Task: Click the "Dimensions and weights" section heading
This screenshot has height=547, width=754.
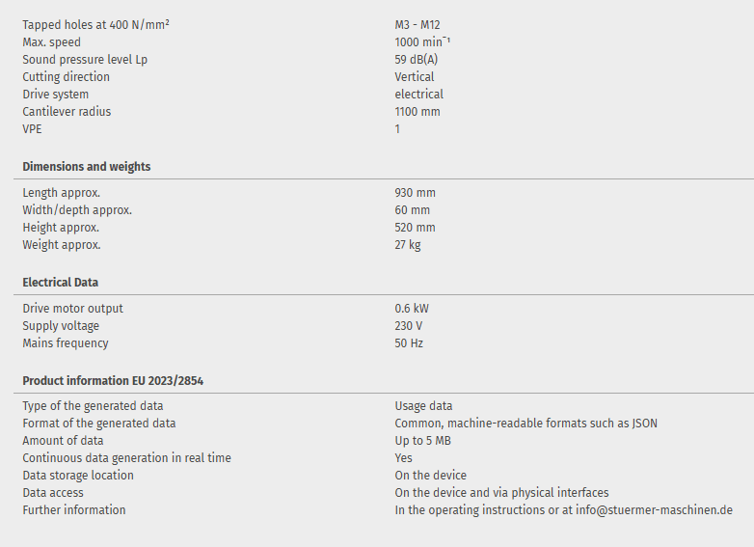Action: tap(87, 167)
